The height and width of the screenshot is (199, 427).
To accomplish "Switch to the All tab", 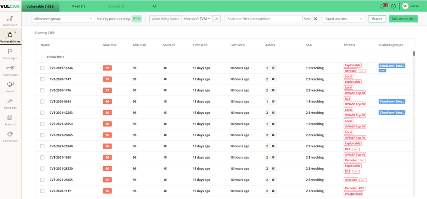I will (x=154, y=6).
